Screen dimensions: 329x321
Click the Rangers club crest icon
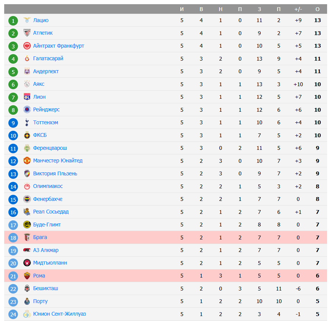(27, 110)
